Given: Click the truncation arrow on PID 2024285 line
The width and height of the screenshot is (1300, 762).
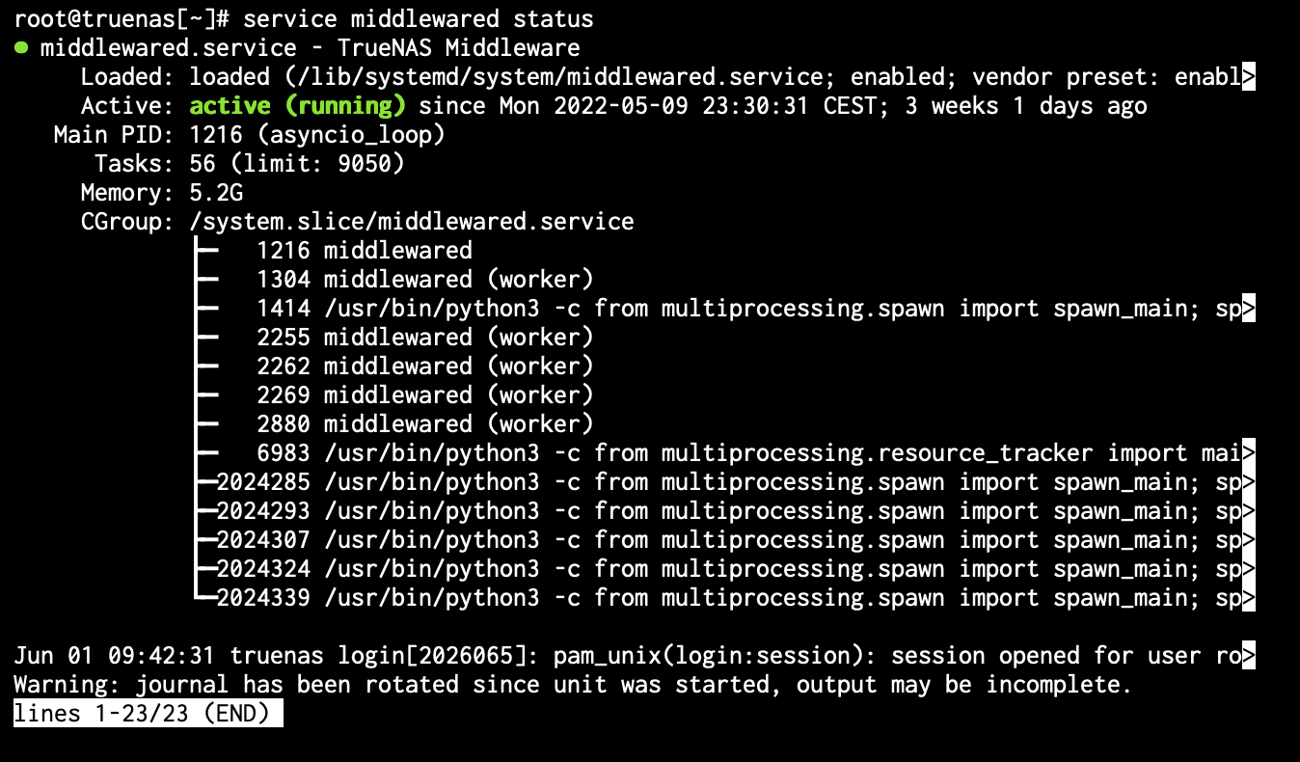Looking at the screenshot, I should pyautogui.click(x=1249, y=482).
